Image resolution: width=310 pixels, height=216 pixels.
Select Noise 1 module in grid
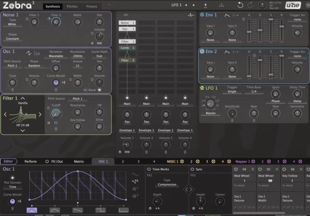127,23
